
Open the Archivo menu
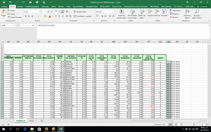point(4,7)
